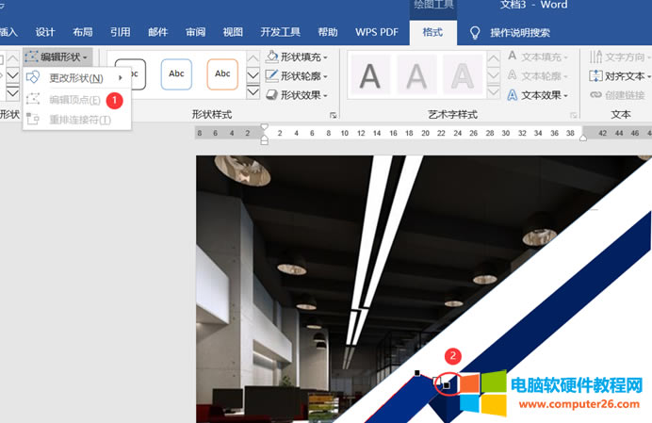This screenshot has height=423, width=652.
Task: Switch to the 审阅 (Review) tab
Action: [195, 32]
